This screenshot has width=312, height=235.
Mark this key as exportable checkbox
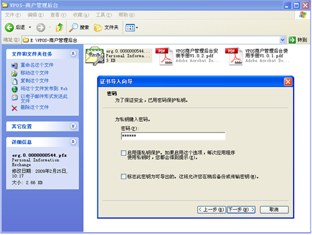(124, 177)
